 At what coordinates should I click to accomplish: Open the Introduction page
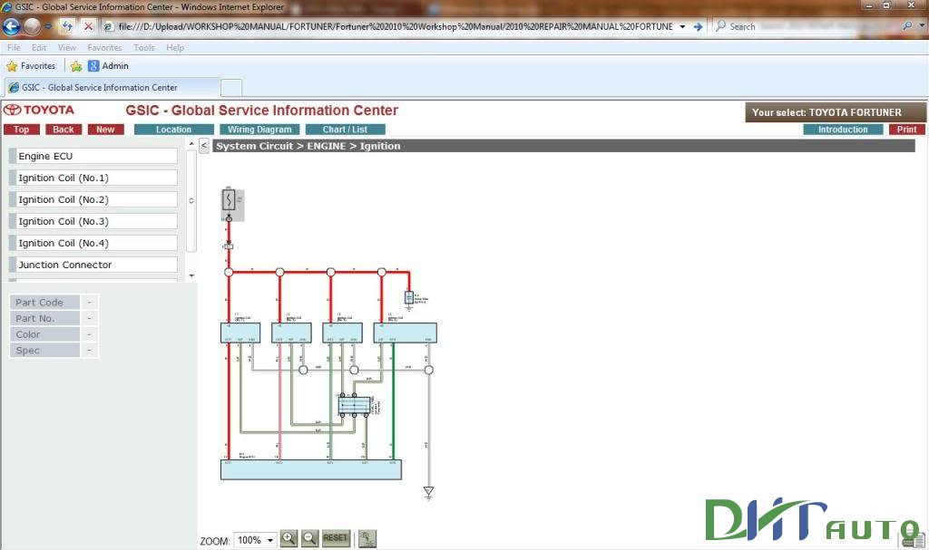coord(843,130)
